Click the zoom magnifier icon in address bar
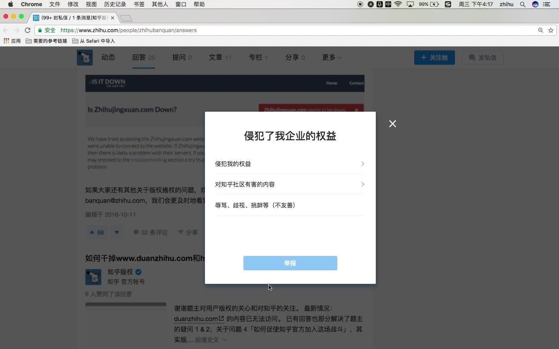This screenshot has height=349, width=559. (540, 30)
